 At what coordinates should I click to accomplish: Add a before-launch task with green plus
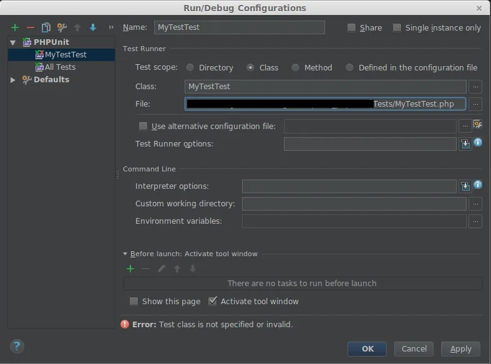130,269
